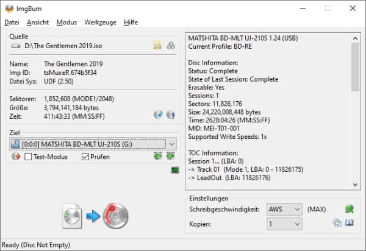The image size is (366, 251).
Task: Click the green icon beside Schreibgeschwindigkeit
Action: point(350,209)
